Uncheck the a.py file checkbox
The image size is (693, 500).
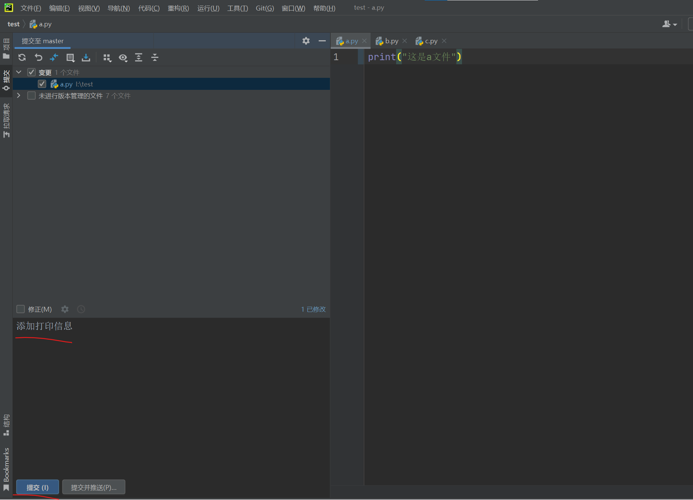point(42,84)
